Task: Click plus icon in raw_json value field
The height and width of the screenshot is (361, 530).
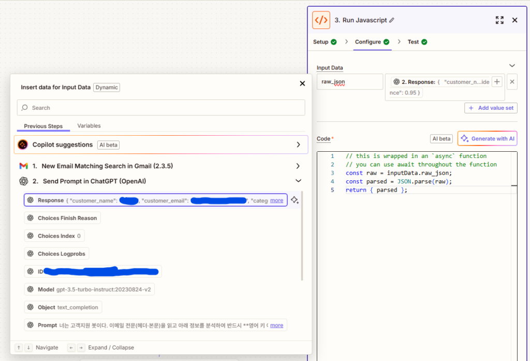Action: pyautogui.click(x=497, y=81)
